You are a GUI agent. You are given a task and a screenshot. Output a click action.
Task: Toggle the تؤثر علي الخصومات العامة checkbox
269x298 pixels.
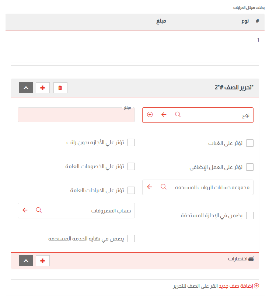point(131,166)
